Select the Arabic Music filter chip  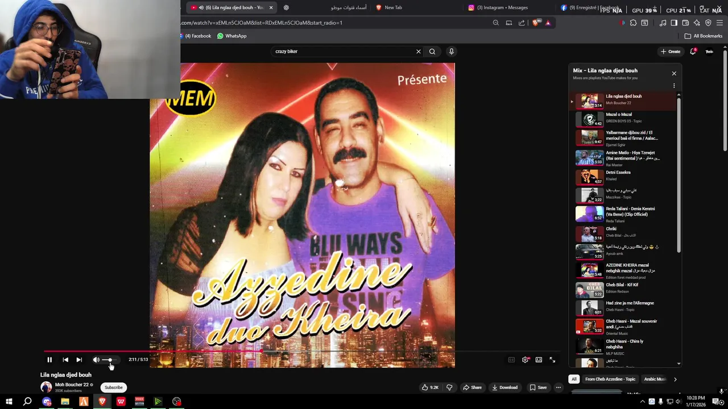[x=655, y=379]
